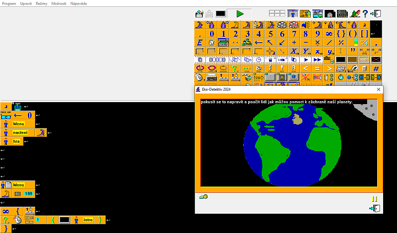The height and width of the screenshot is (233, 397).
Task: Select the fast-forward double arrow filmstrip icon
Action: tap(317, 59)
